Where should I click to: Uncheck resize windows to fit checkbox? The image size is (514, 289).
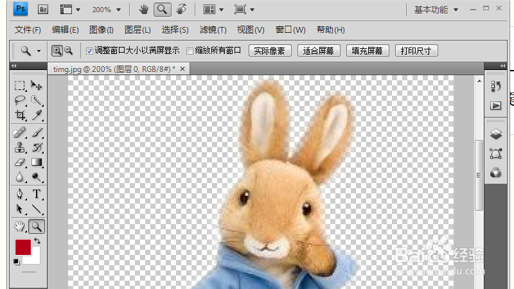pos(89,51)
